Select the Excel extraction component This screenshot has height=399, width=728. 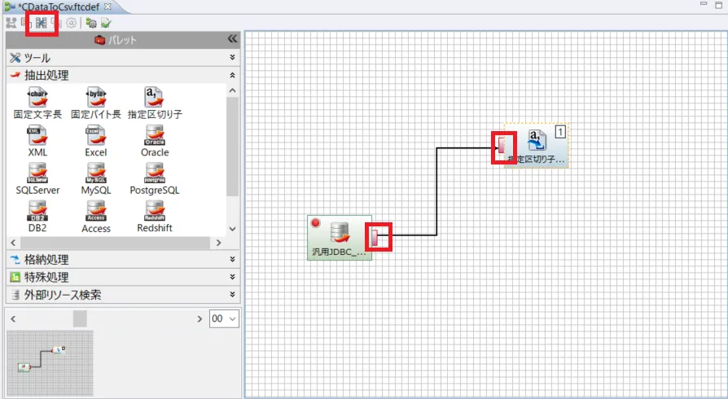tap(96, 136)
